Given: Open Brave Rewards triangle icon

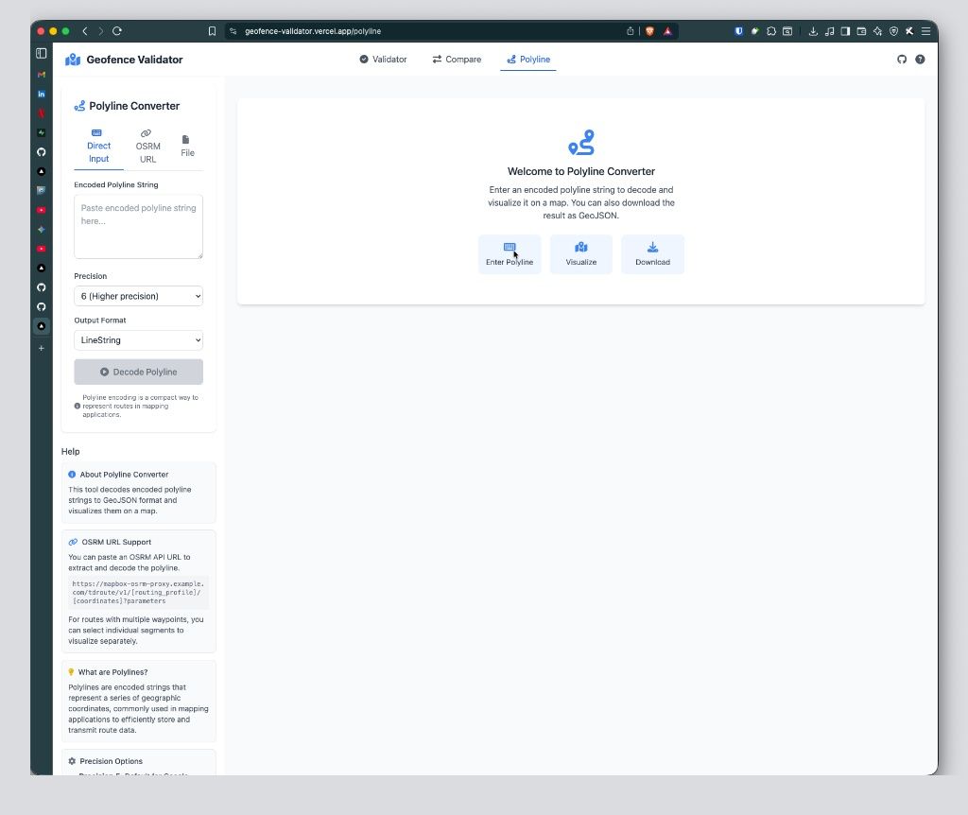Looking at the screenshot, I should (667, 31).
